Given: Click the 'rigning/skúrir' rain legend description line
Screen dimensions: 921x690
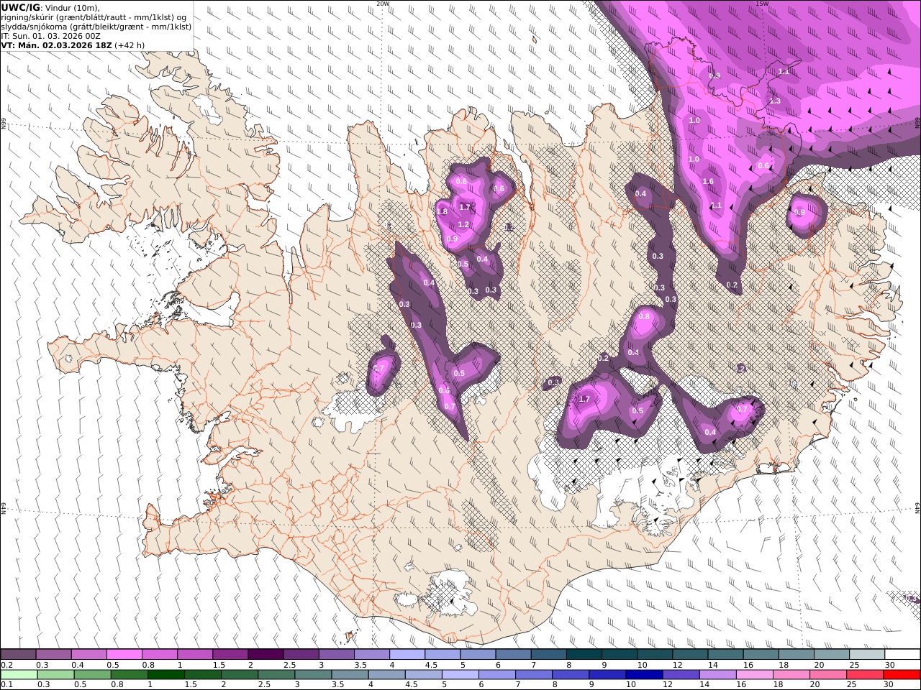Looking at the screenshot, I should pos(94,17).
